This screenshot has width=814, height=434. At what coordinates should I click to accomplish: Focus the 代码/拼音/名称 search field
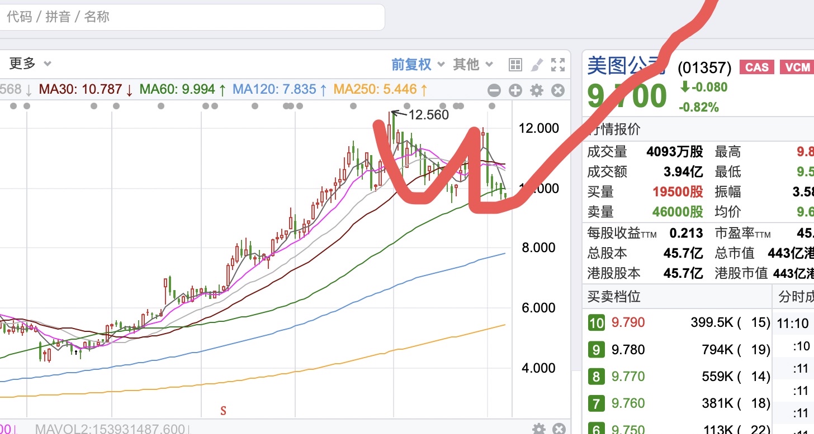[x=192, y=17]
